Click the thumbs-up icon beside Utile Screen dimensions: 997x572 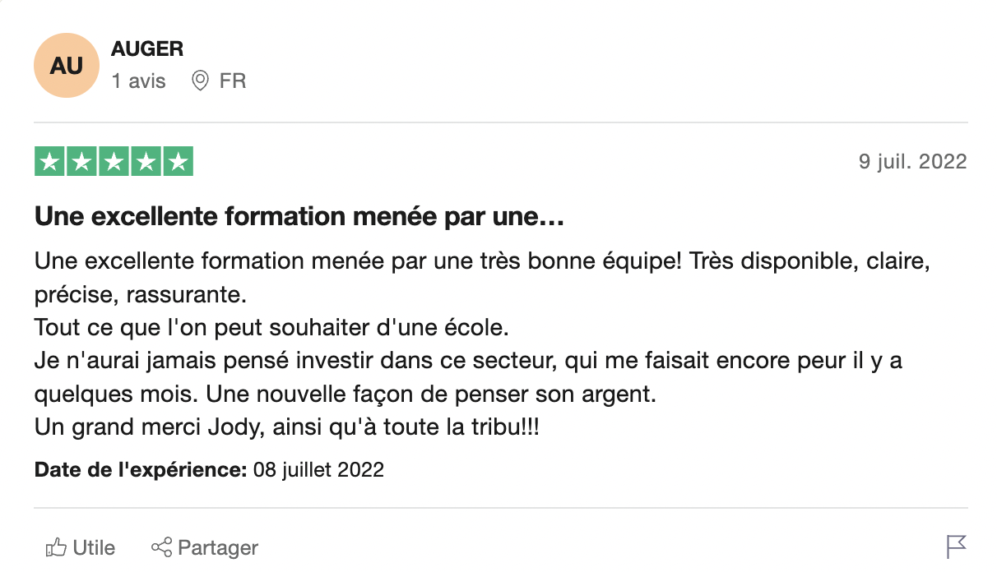[x=56, y=547]
